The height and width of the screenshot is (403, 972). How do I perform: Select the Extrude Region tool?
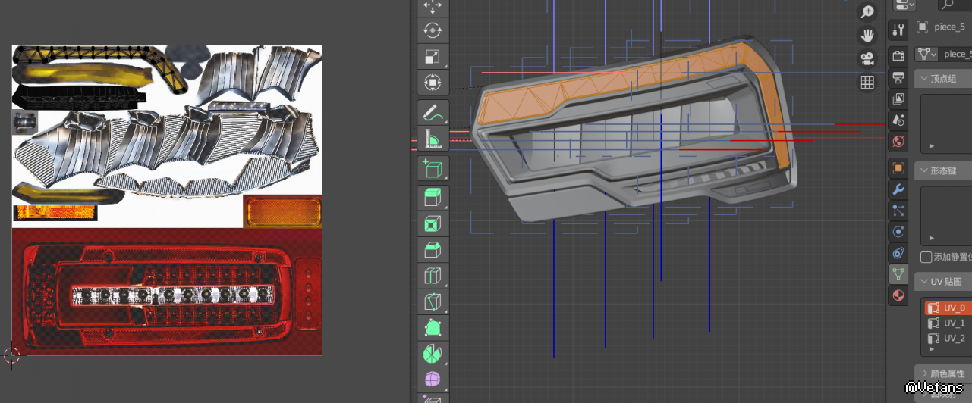(x=433, y=198)
